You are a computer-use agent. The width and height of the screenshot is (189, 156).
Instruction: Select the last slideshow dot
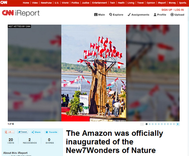[x=174, y=124]
